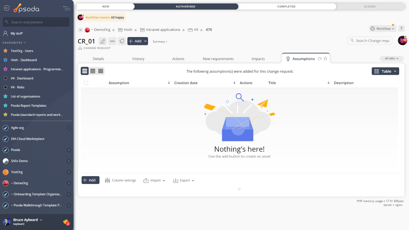Image resolution: width=409 pixels, height=230 pixels.
Task: Open the Actions tab
Action: click(x=178, y=59)
